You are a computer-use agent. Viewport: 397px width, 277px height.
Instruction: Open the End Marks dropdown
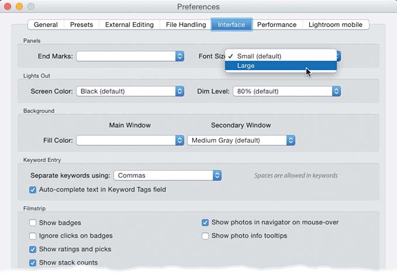130,56
